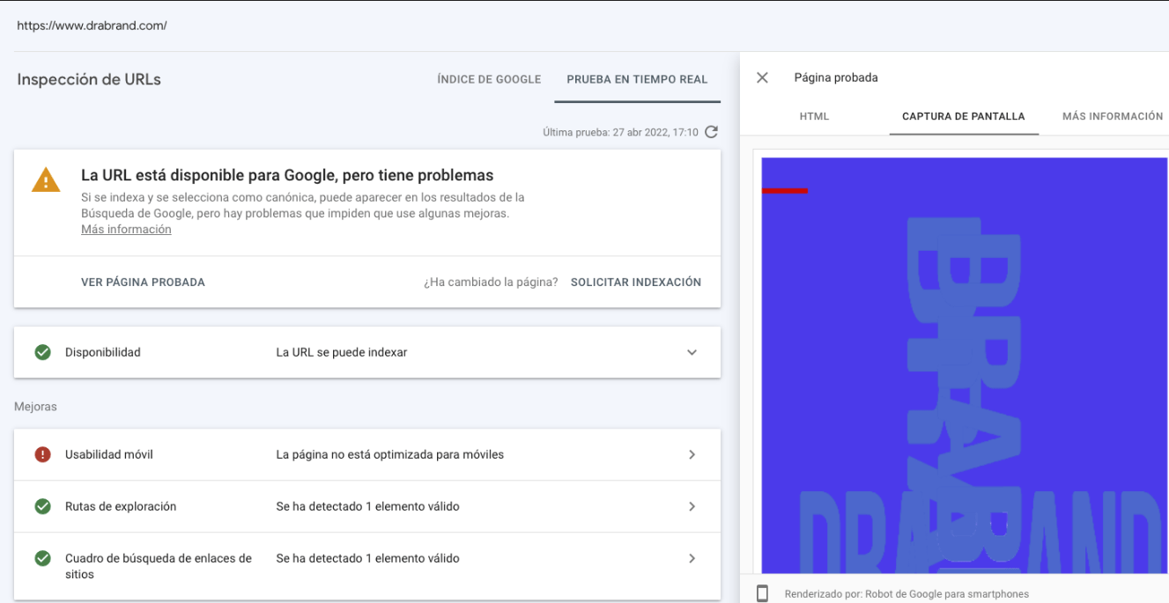The height and width of the screenshot is (603, 1169).
Task: Click the ¿Ha cambiado la página? text
Action: (491, 283)
